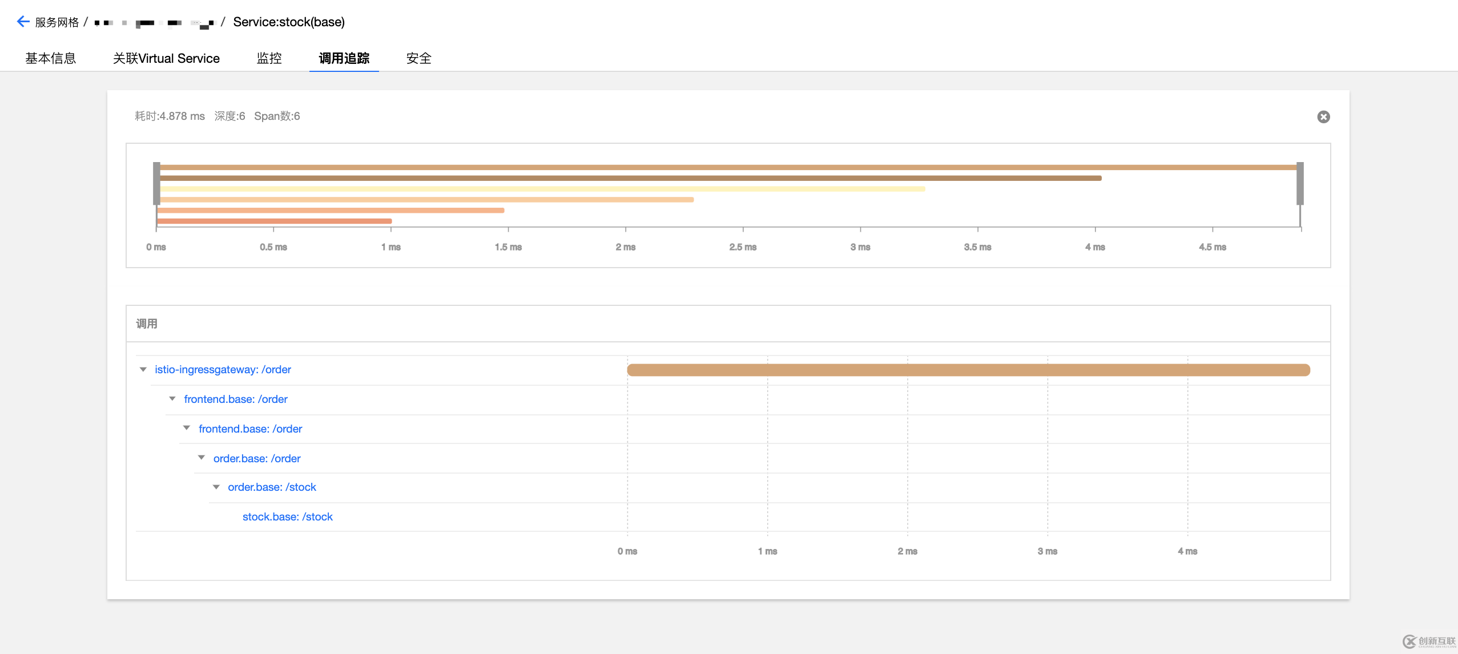Click the shortest salmon bar in overview

tap(275, 221)
